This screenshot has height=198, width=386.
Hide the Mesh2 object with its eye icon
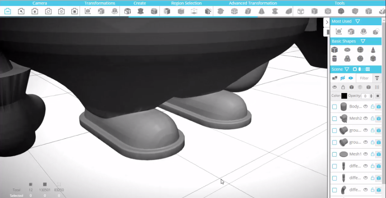click(x=366, y=118)
